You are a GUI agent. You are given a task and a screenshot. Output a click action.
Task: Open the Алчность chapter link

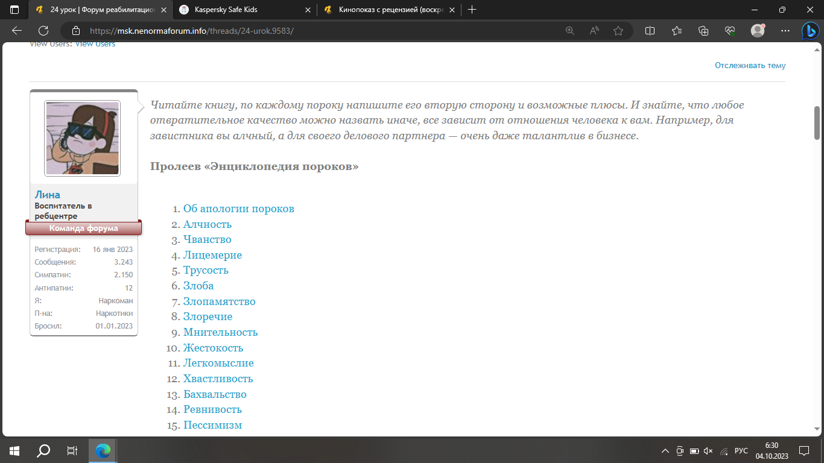pos(208,224)
